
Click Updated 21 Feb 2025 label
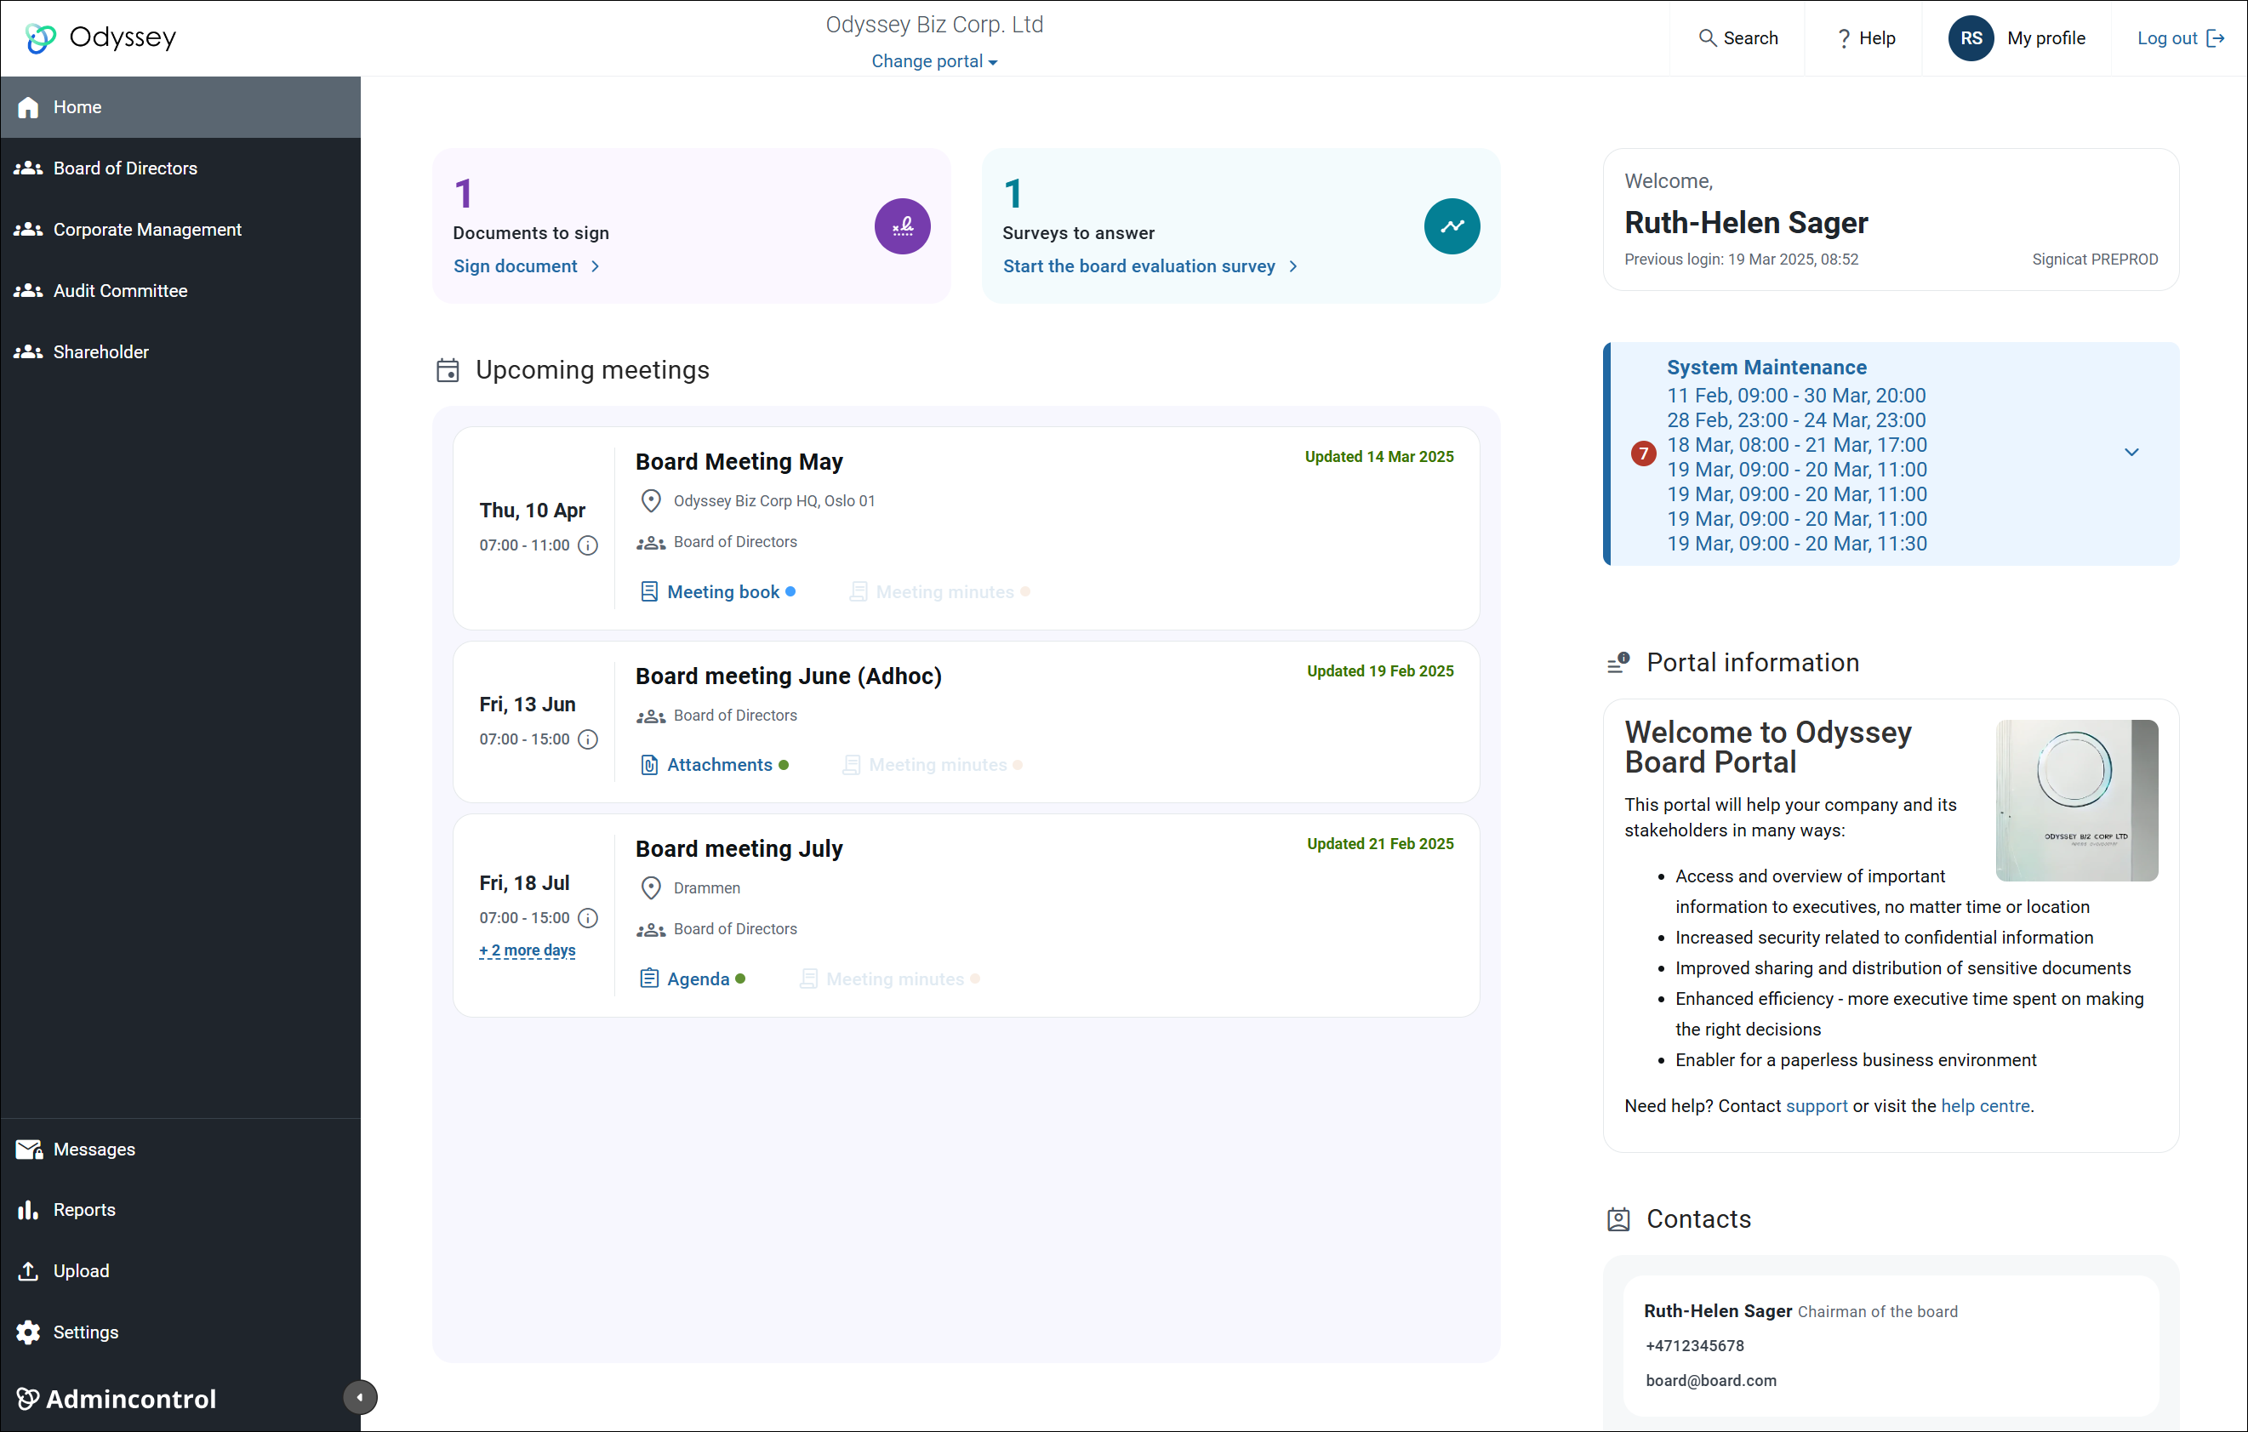[1380, 844]
